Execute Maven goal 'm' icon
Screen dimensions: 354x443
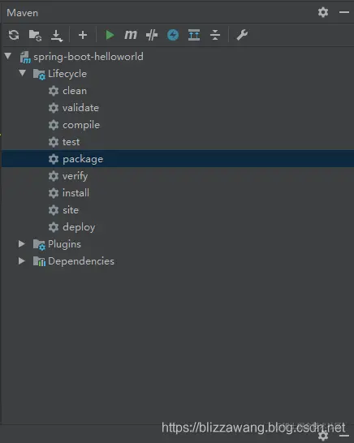click(131, 35)
